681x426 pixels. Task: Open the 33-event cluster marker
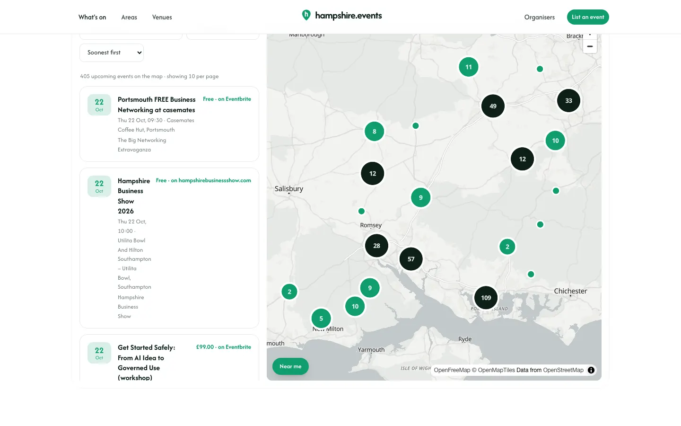568,101
